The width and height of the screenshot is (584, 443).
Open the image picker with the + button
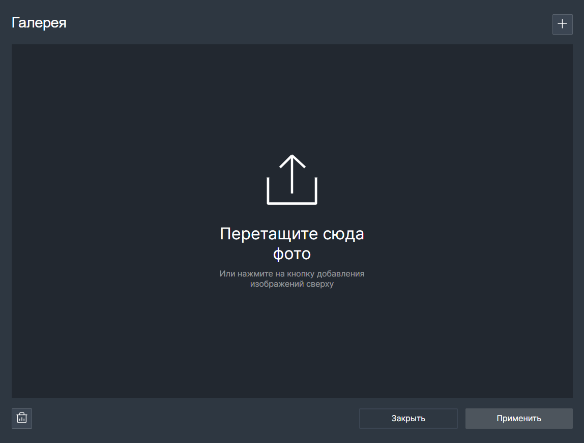tap(562, 24)
